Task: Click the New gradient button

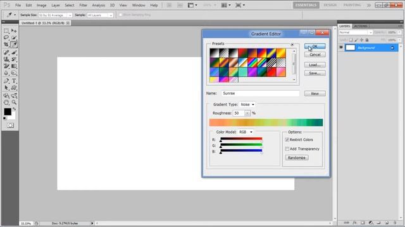Action: (x=315, y=94)
